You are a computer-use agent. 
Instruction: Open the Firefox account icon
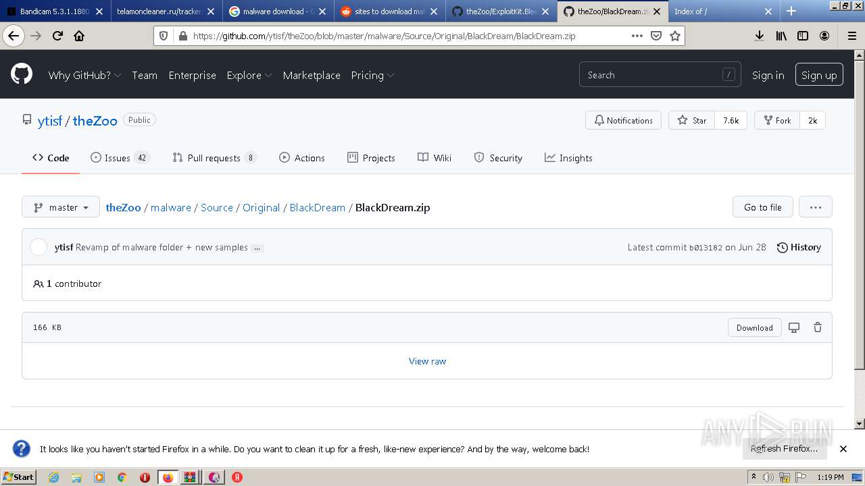click(824, 36)
